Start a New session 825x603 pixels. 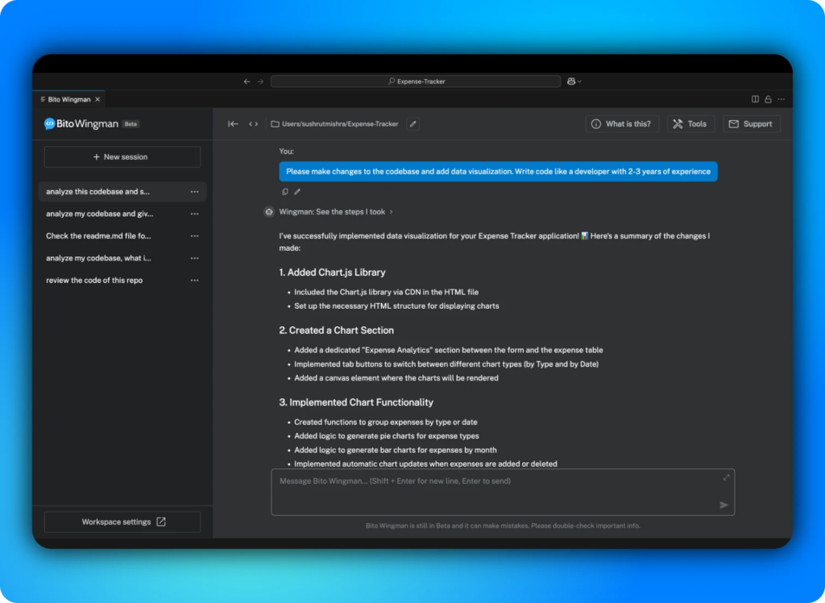click(x=122, y=157)
